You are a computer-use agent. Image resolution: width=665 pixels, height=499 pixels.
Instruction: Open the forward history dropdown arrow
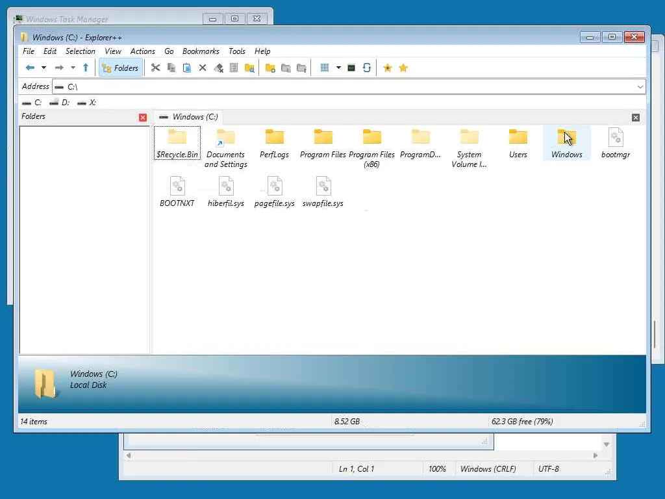[73, 68]
